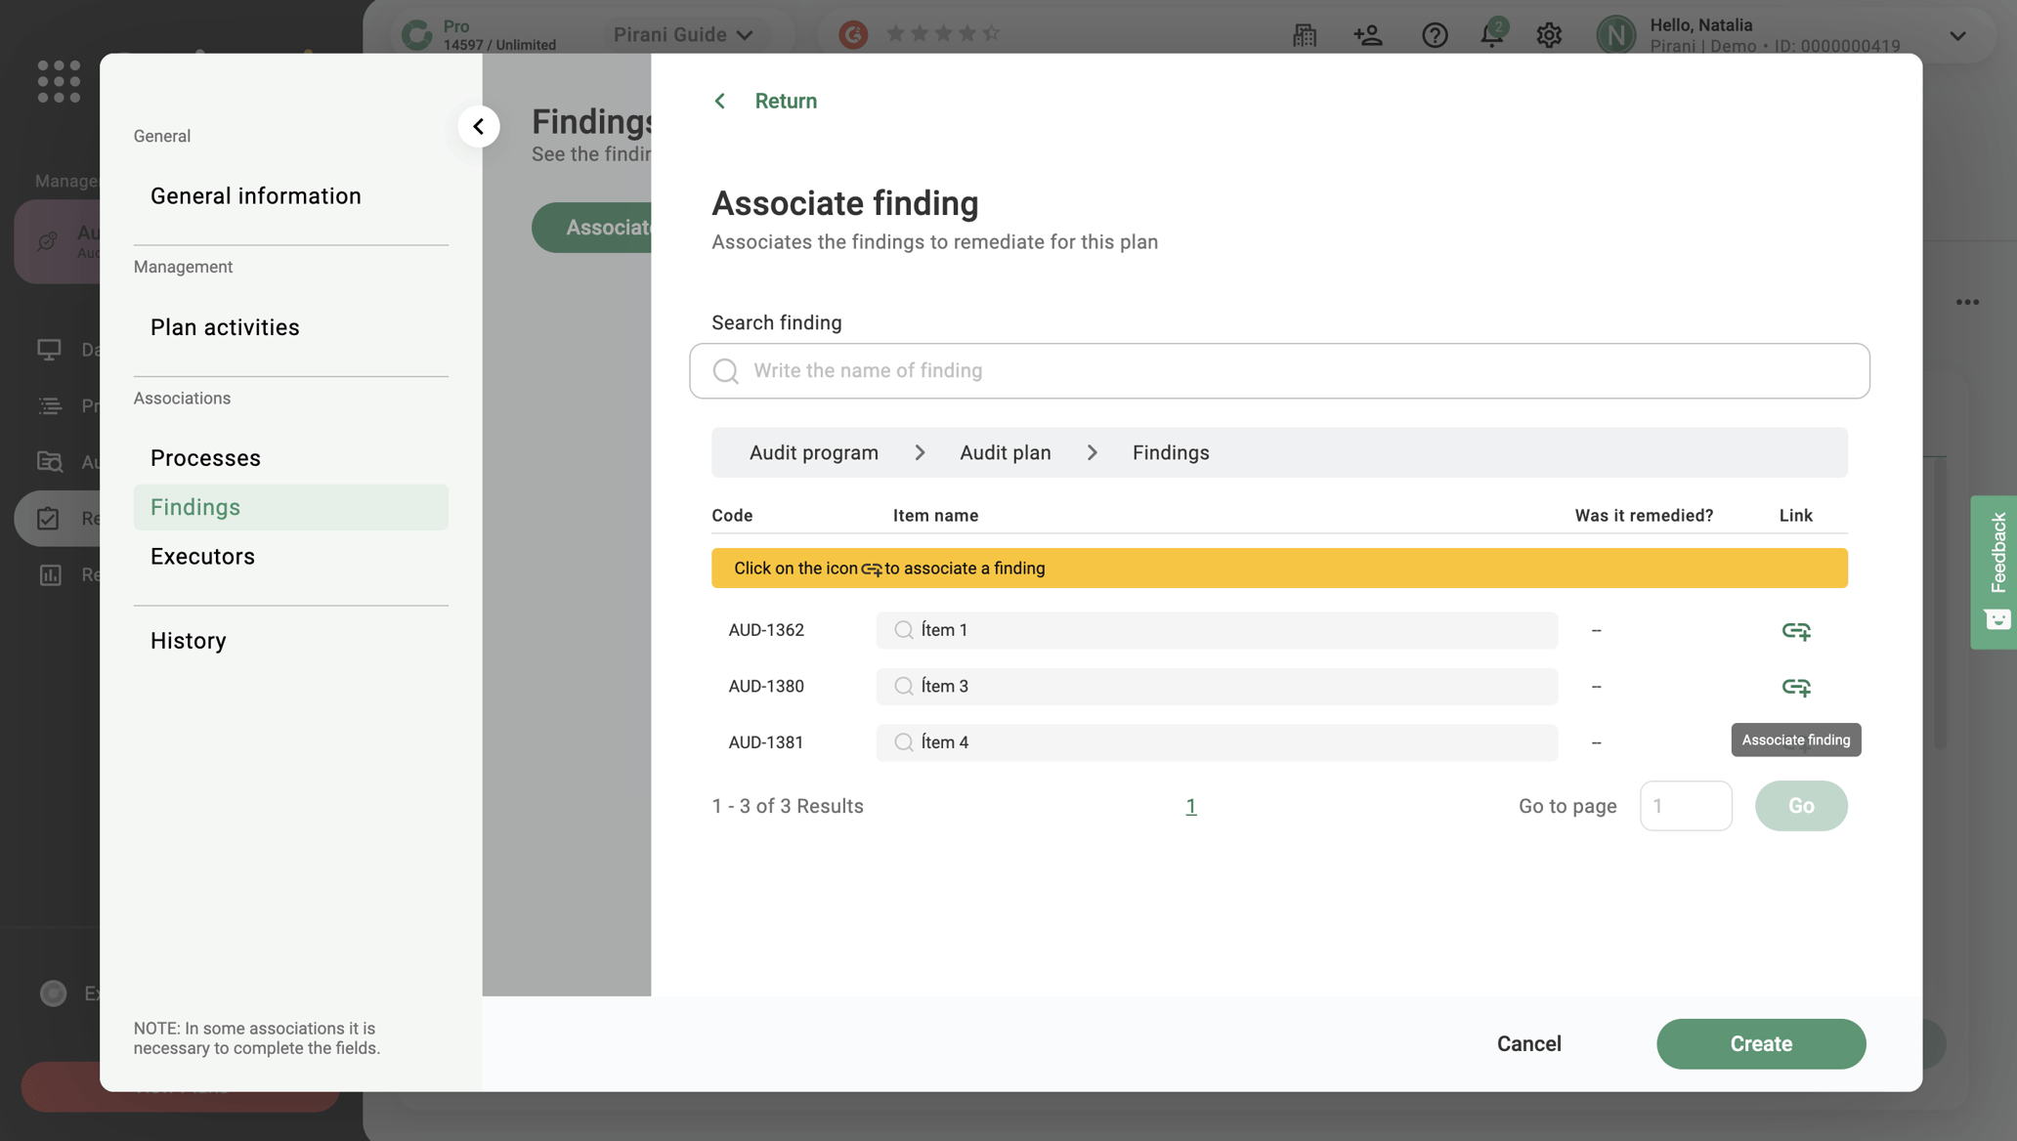
Task: Click Natalia's profile avatar
Action: coord(1616,35)
